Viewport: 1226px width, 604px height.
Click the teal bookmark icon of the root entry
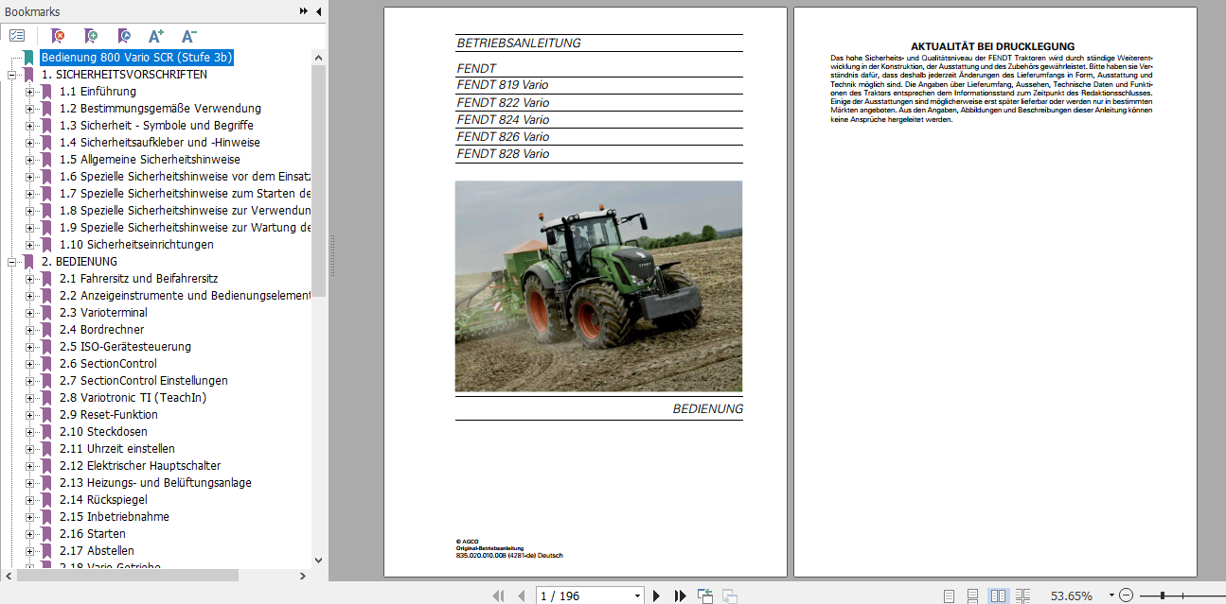[x=29, y=58]
